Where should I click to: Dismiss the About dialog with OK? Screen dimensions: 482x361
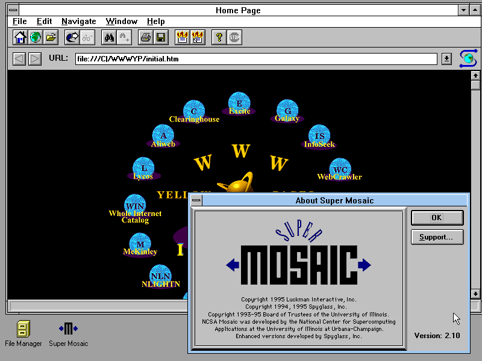(x=437, y=218)
